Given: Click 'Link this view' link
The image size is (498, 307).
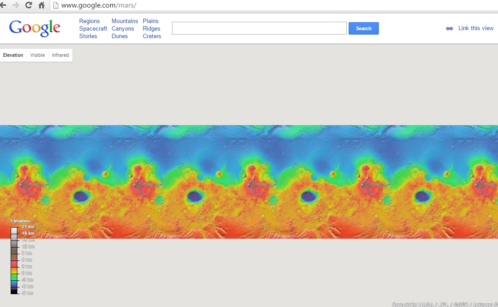Looking at the screenshot, I should pyautogui.click(x=476, y=28).
